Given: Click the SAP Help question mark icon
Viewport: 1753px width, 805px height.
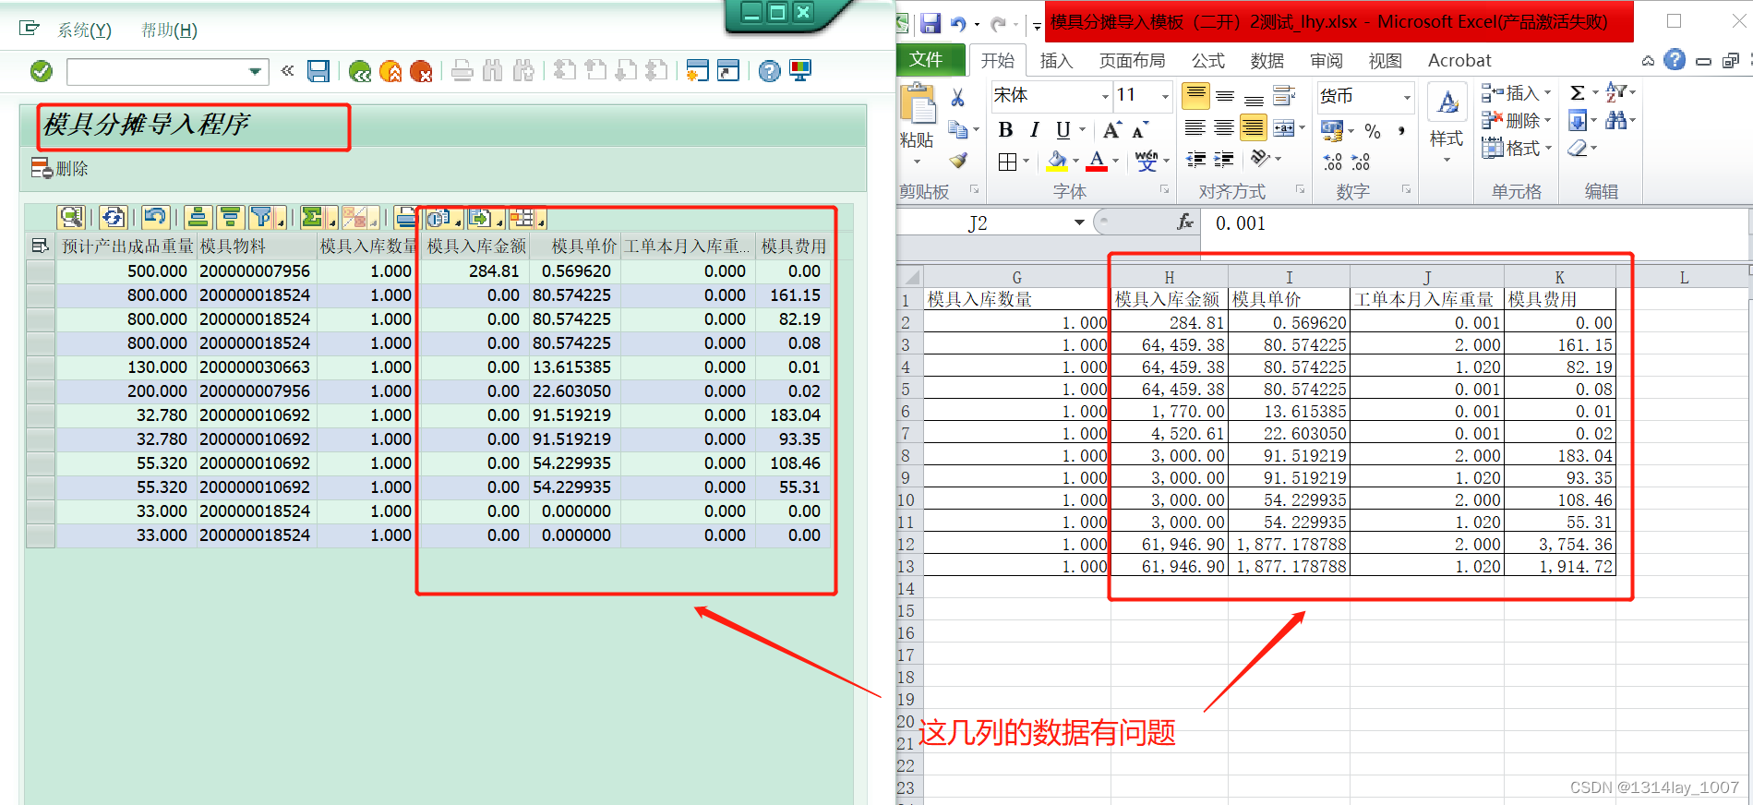Looking at the screenshot, I should point(770,71).
